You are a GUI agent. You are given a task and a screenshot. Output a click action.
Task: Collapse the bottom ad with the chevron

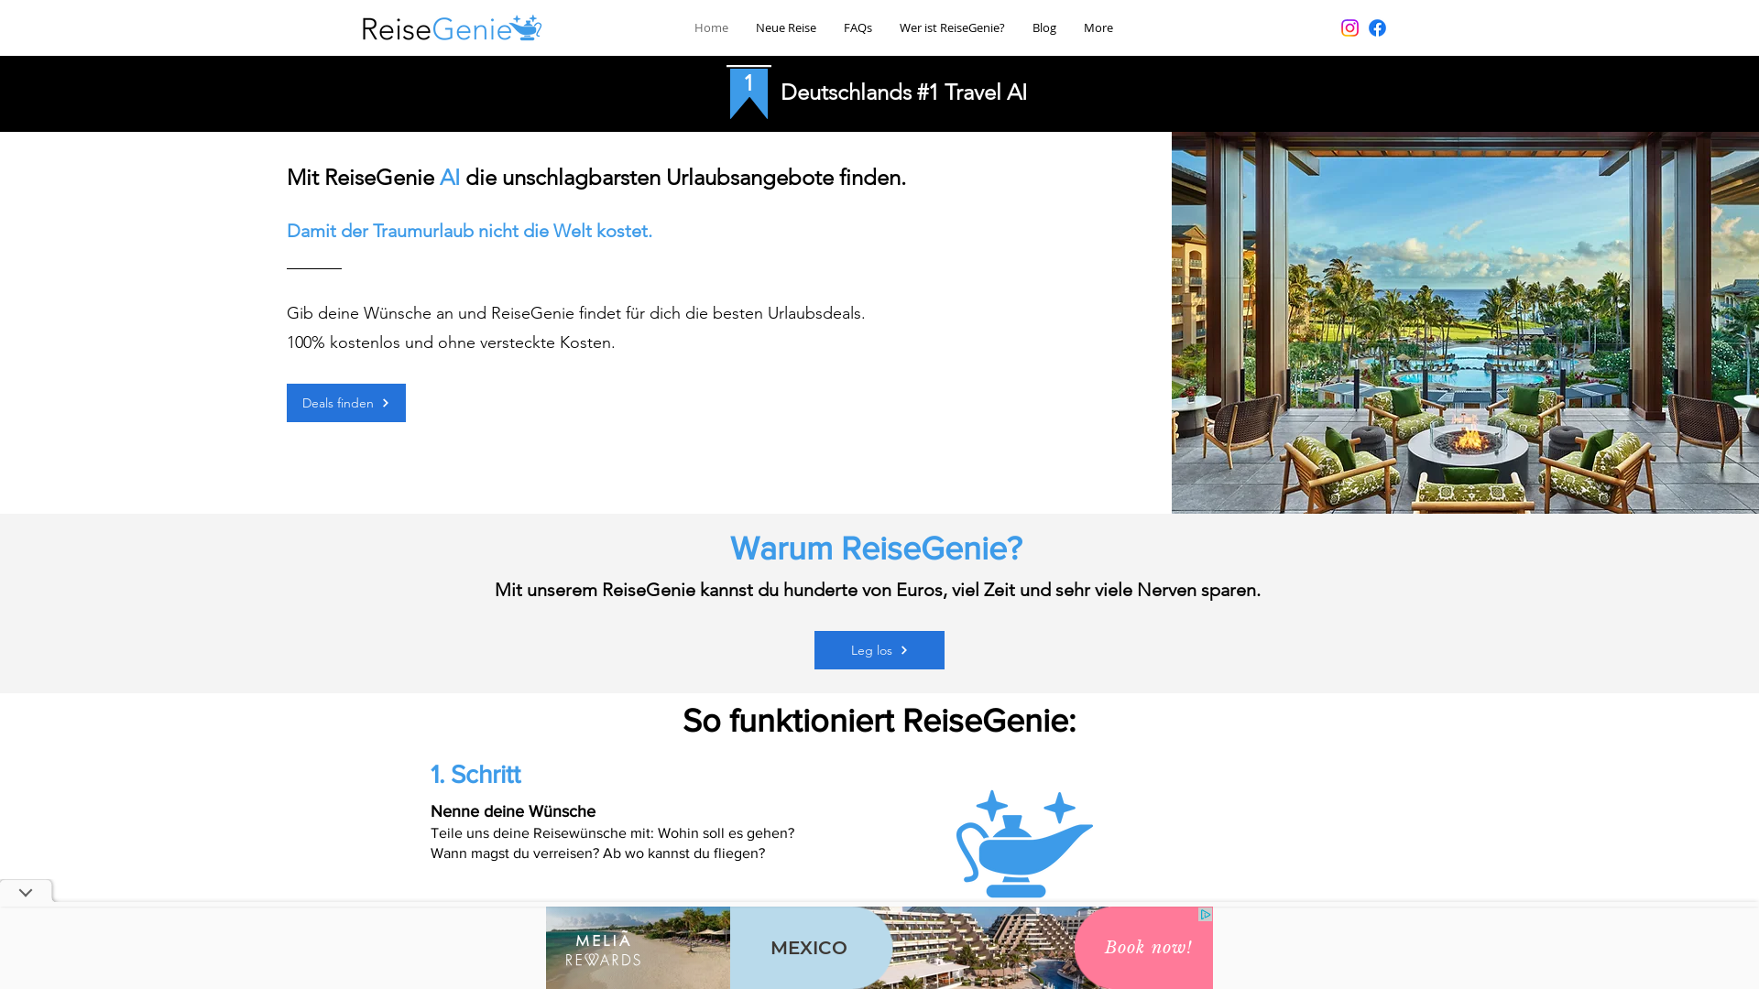25,891
